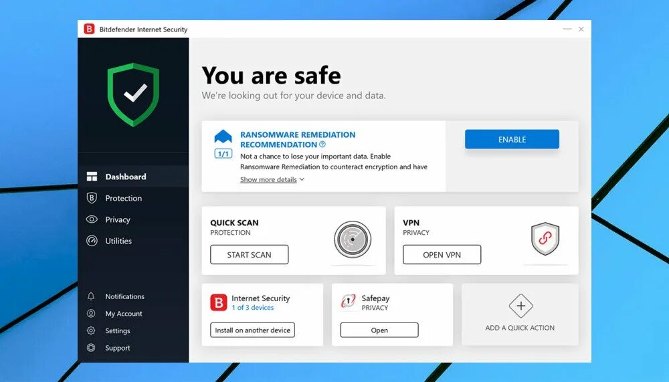Click ADD A QUICK ACTION label
The width and height of the screenshot is (669, 382).
click(x=520, y=328)
